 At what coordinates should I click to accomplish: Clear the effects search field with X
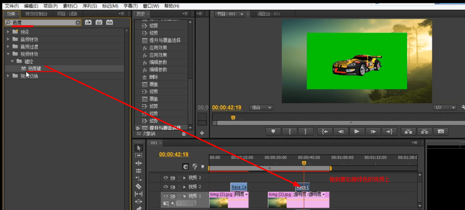pyautogui.click(x=77, y=22)
